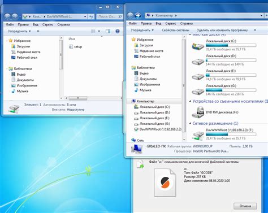Screen dimensions: 268x213
Task: Refresh the DavWWWRoot window address bar
Action: click(x=91, y=16)
